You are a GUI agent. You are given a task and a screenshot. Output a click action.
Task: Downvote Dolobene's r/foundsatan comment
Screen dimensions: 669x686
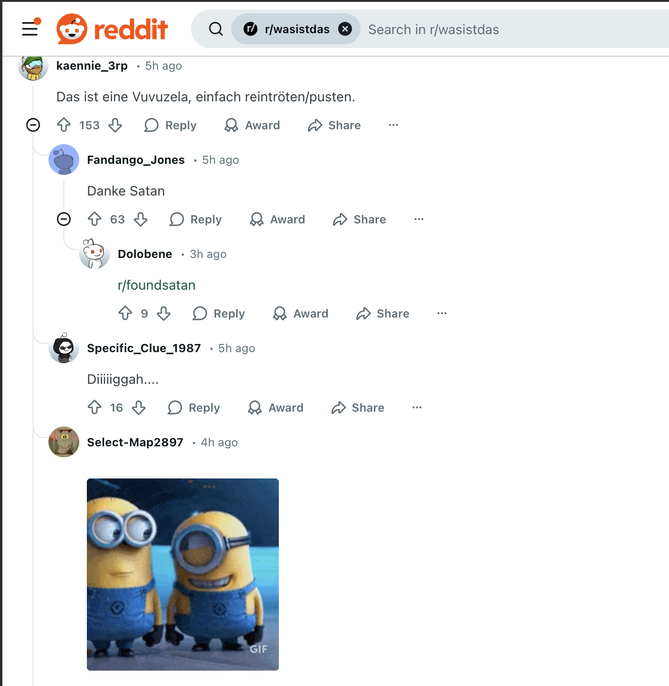point(164,314)
